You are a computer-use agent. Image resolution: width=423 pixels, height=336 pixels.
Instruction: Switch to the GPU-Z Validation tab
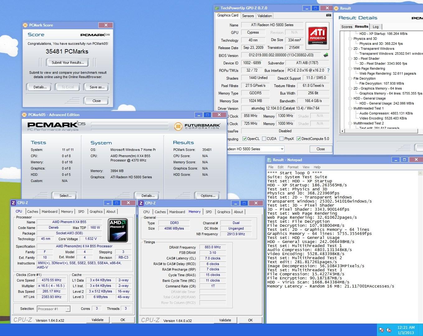click(265, 16)
